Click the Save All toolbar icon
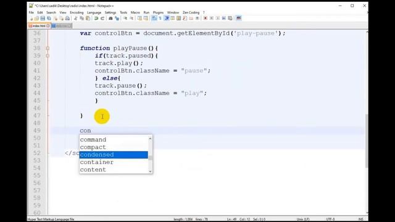Image resolution: width=395 pixels, height=222 pixels. pos(49,18)
